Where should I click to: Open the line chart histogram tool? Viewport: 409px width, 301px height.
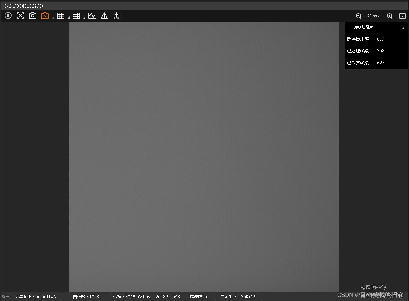(x=92, y=16)
